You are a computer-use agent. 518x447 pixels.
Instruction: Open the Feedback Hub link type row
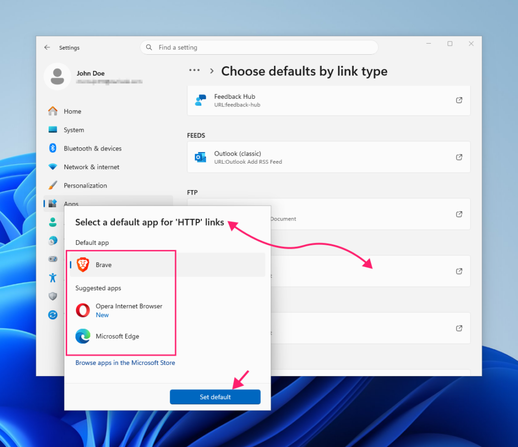329,100
